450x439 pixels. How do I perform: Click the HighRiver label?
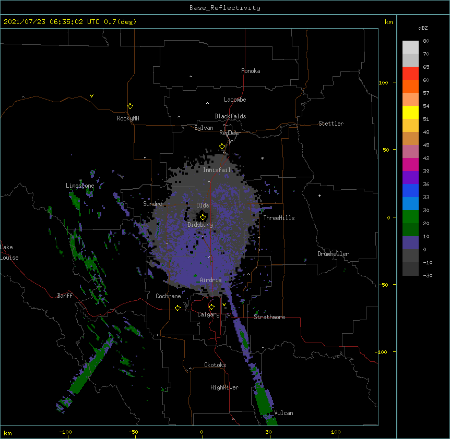[x=224, y=387]
